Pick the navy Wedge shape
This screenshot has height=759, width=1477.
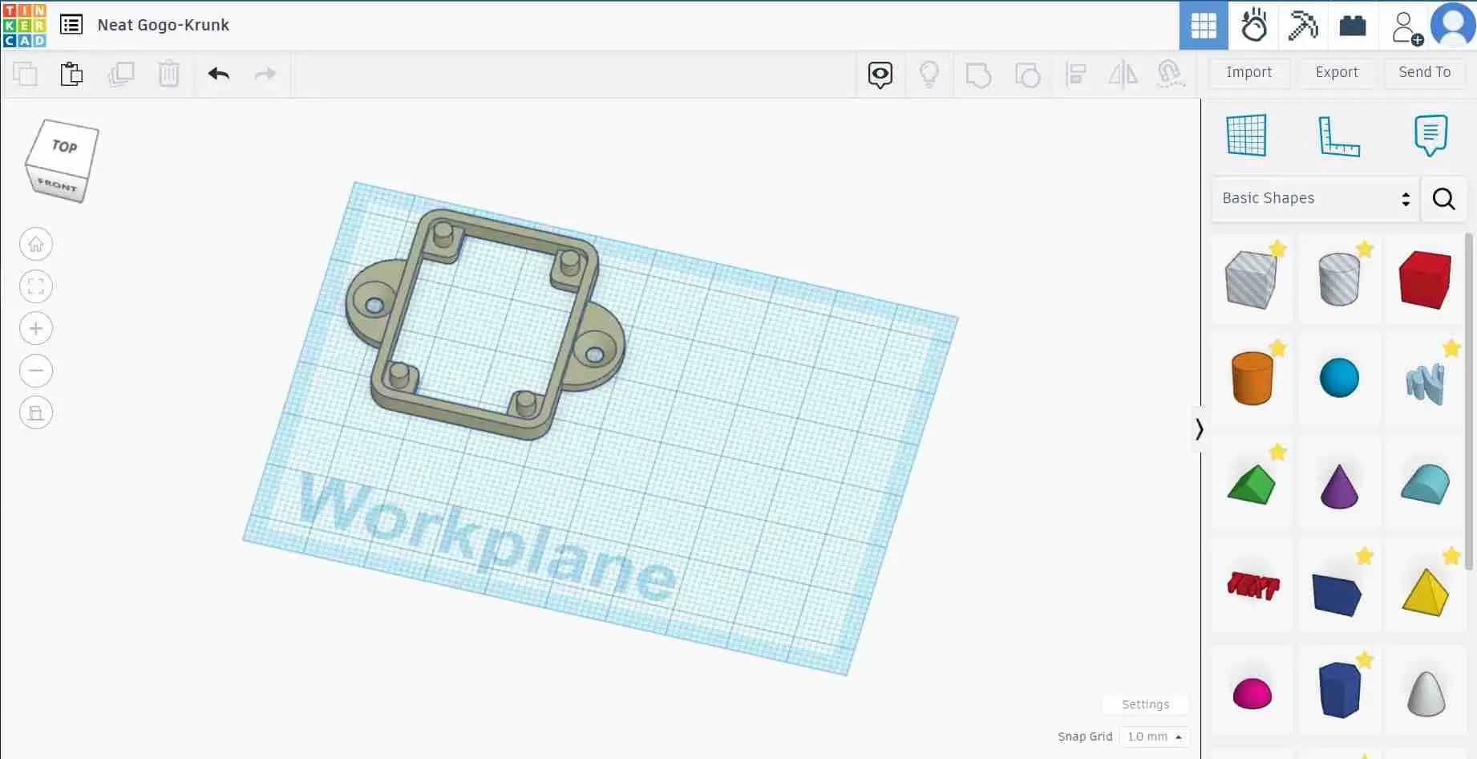point(1337,595)
